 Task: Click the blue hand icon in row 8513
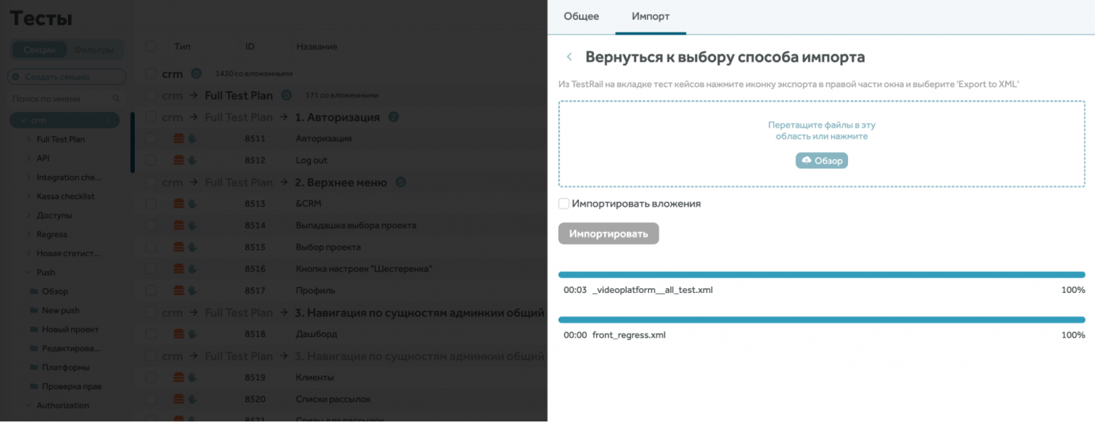pyautogui.click(x=192, y=204)
